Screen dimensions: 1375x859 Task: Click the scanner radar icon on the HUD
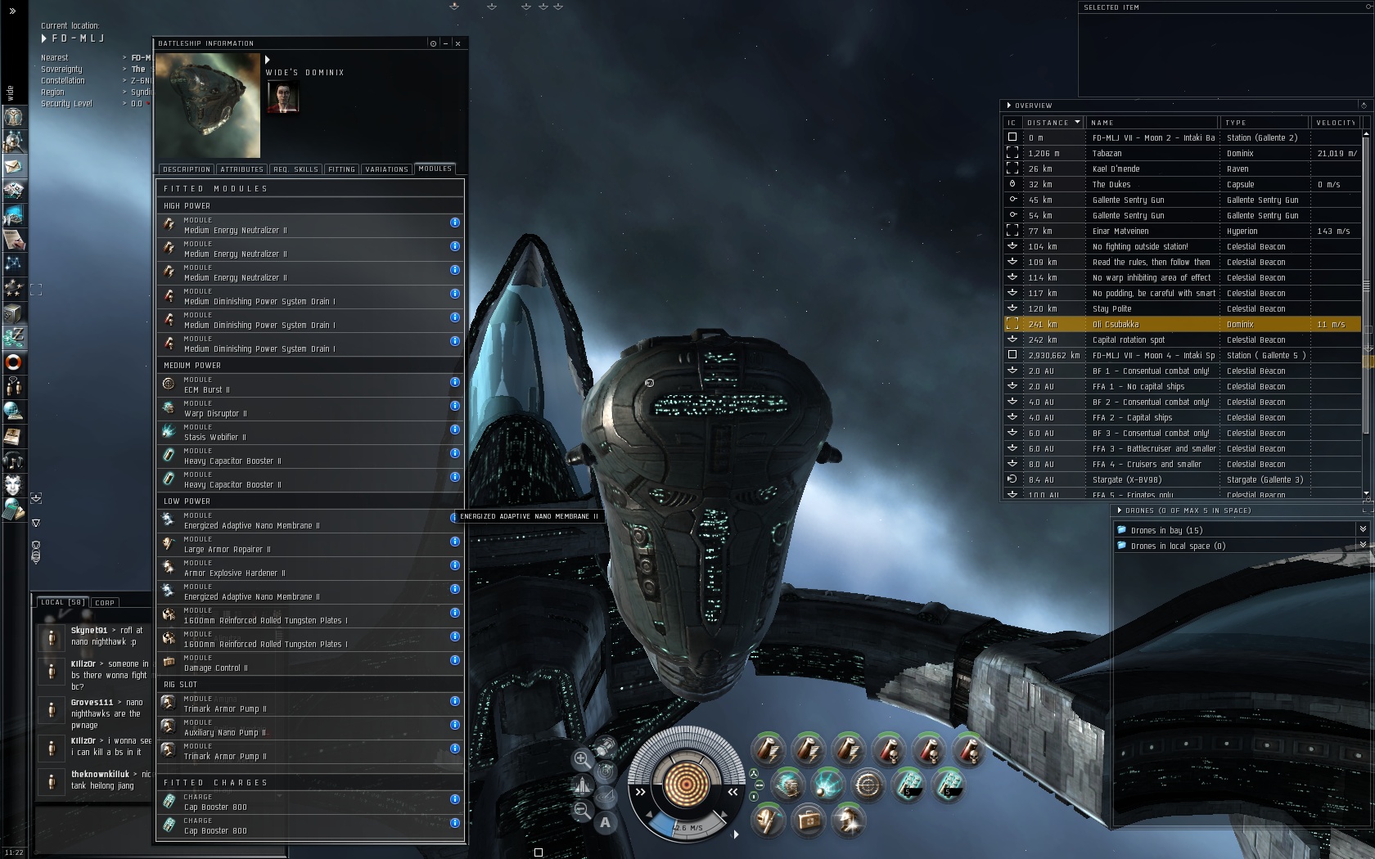[605, 771]
